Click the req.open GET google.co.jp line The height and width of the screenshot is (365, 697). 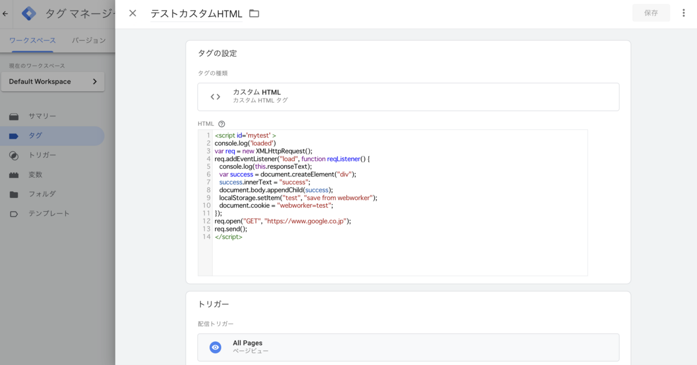(283, 221)
